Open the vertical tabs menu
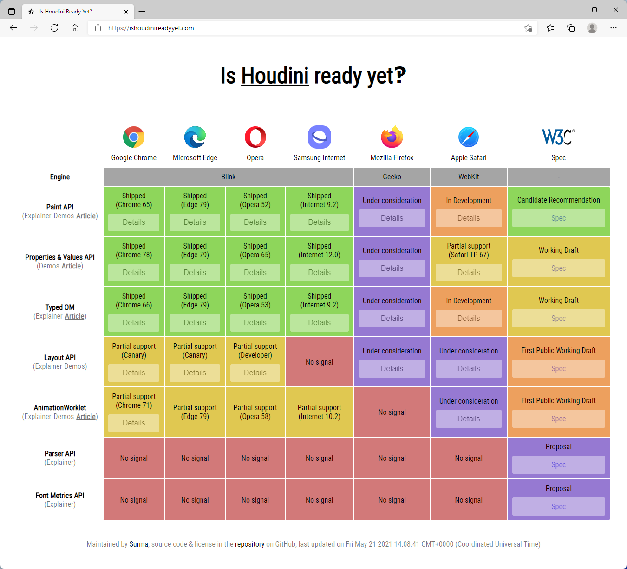This screenshot has width=627, height=569. (12, 11)
